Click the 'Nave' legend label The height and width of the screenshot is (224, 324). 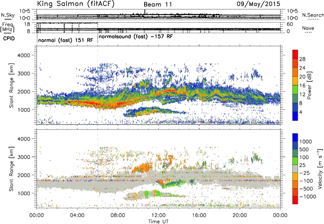308,28
